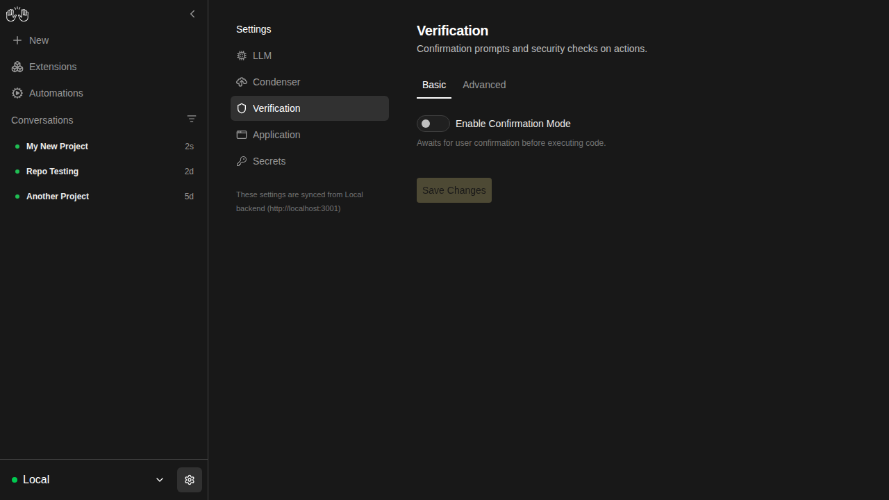Click the 2s timestamp
Image resolution: width=889 pixels, height=500 pixels.
pos(189,147)
